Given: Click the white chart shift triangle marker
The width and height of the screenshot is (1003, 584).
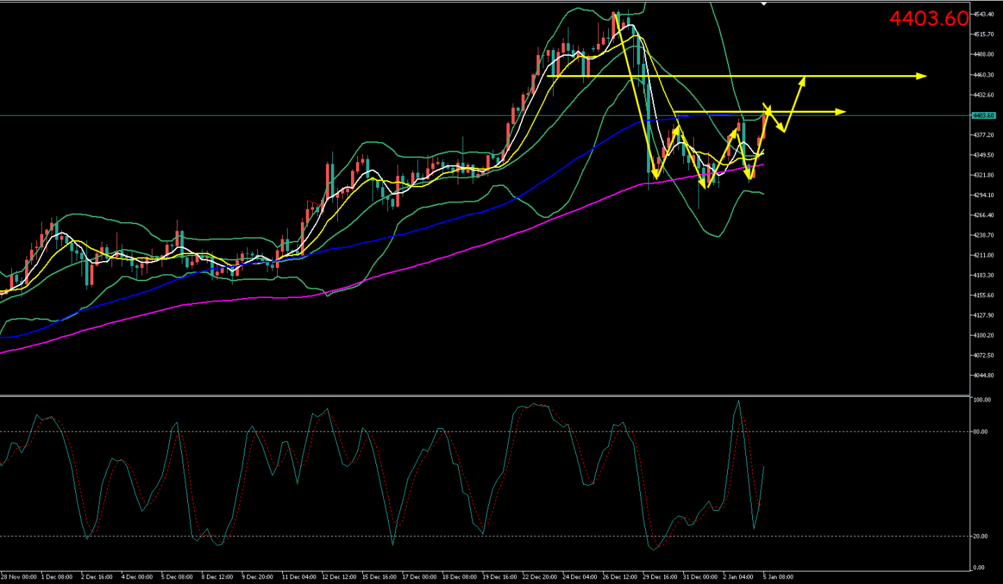Looking at the screenshot, I should pyautogui.click(x=764, y=4).
